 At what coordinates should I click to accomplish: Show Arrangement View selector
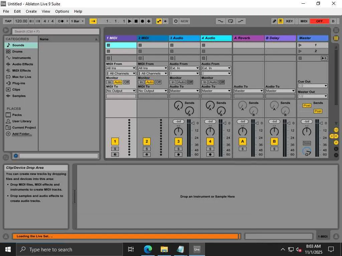[x=336, y=30]
